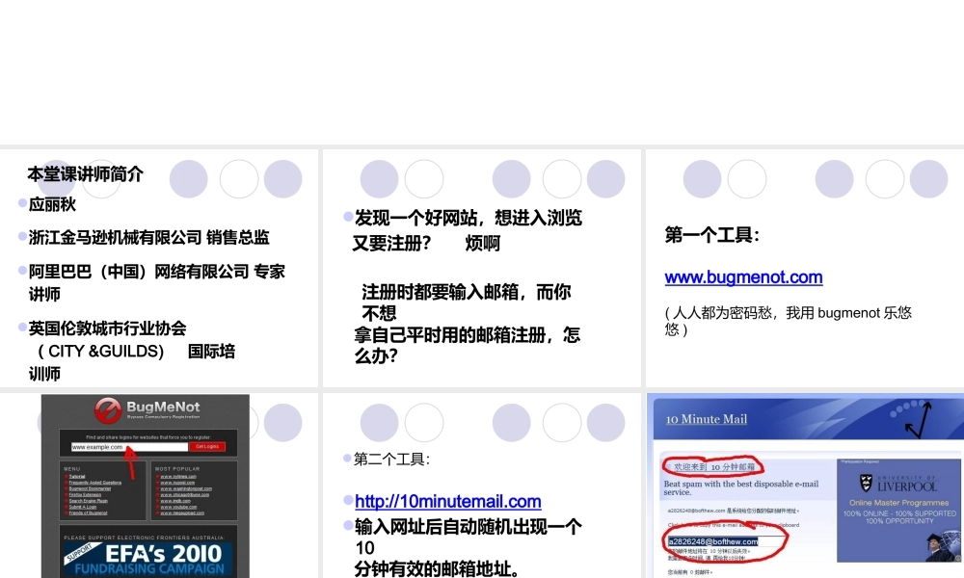Click the BugMeNot logo icon
Screen dimensions: 964x578
click(108, 410)
